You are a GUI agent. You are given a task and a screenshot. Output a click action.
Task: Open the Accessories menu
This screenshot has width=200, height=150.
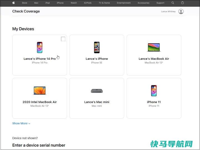[143, 3]
